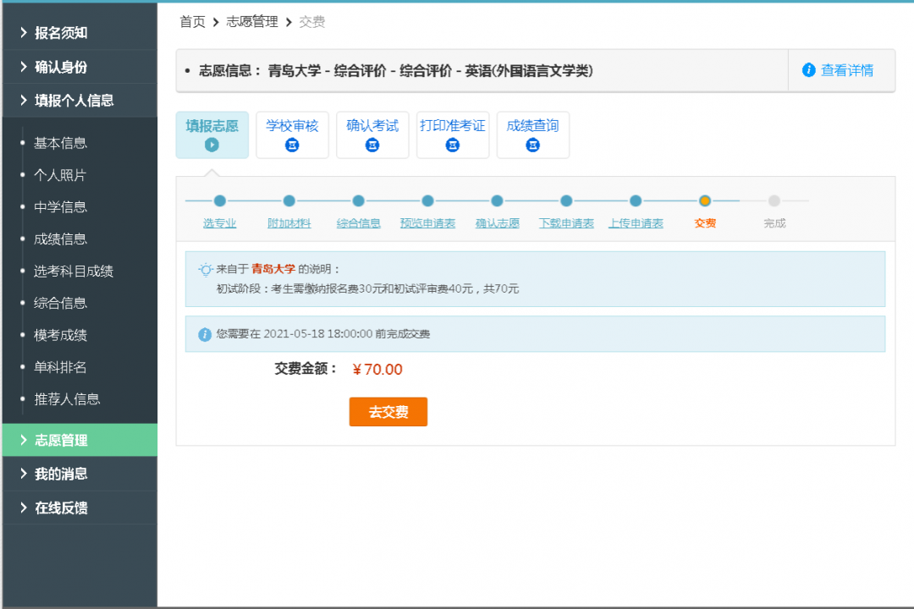This screenshot has width=914, height=609.
Task: Select 个人照片 in the sidebar list
Action: click(60, 175)
